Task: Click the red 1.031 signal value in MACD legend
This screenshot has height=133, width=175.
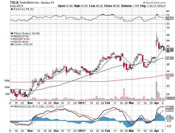Action: coord(49,106)
